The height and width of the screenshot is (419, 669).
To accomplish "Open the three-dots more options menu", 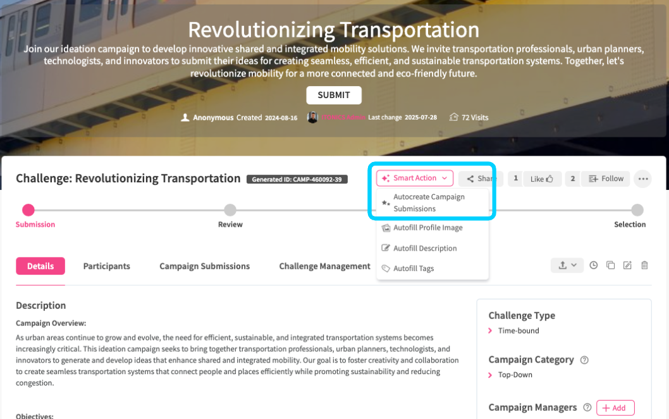I will coord(643,178).
